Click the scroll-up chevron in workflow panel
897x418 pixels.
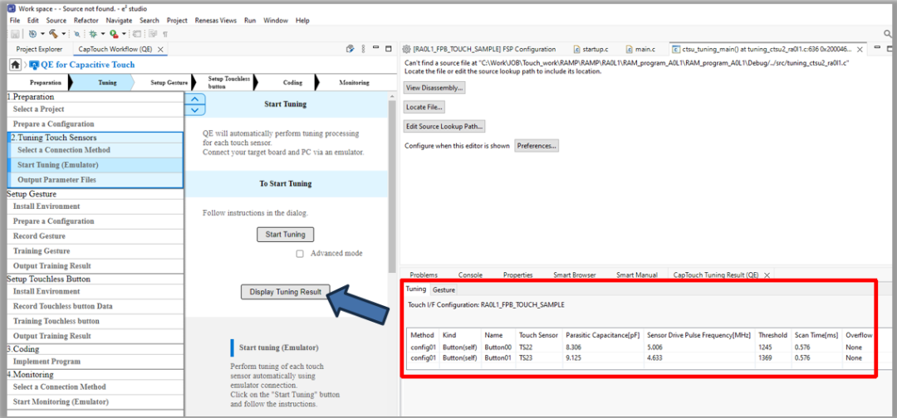(196, 99)
